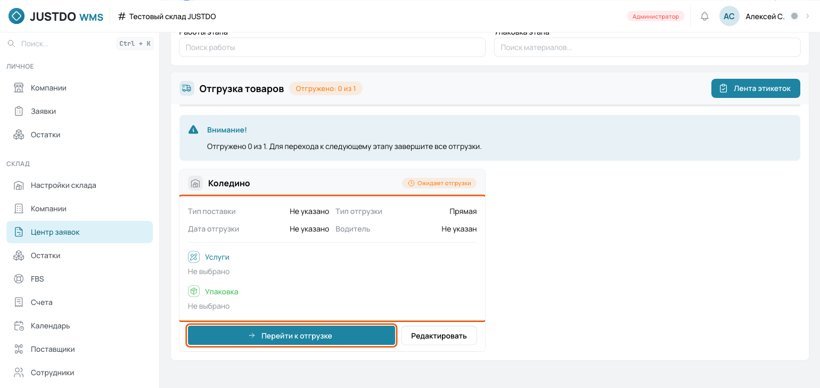Click the Ctrl + K shortcut hint

[135, 44]
